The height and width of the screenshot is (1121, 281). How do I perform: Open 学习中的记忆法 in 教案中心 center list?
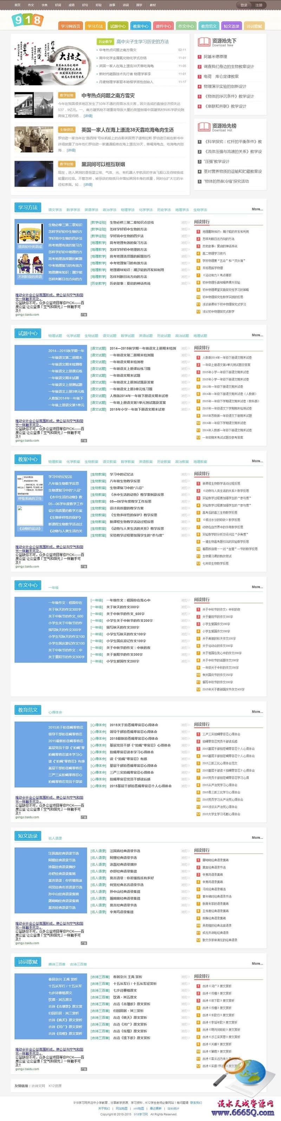(x=122, y=474)
